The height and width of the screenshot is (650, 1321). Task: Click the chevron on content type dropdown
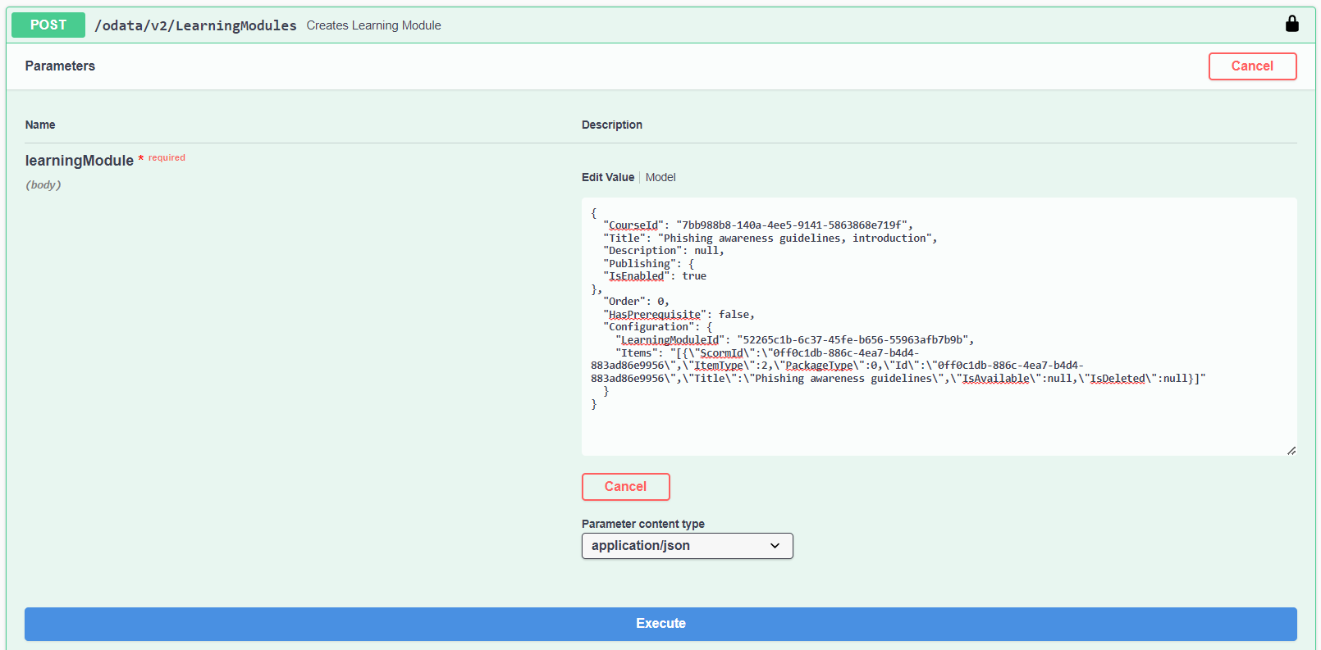click(x=775, y=546)
